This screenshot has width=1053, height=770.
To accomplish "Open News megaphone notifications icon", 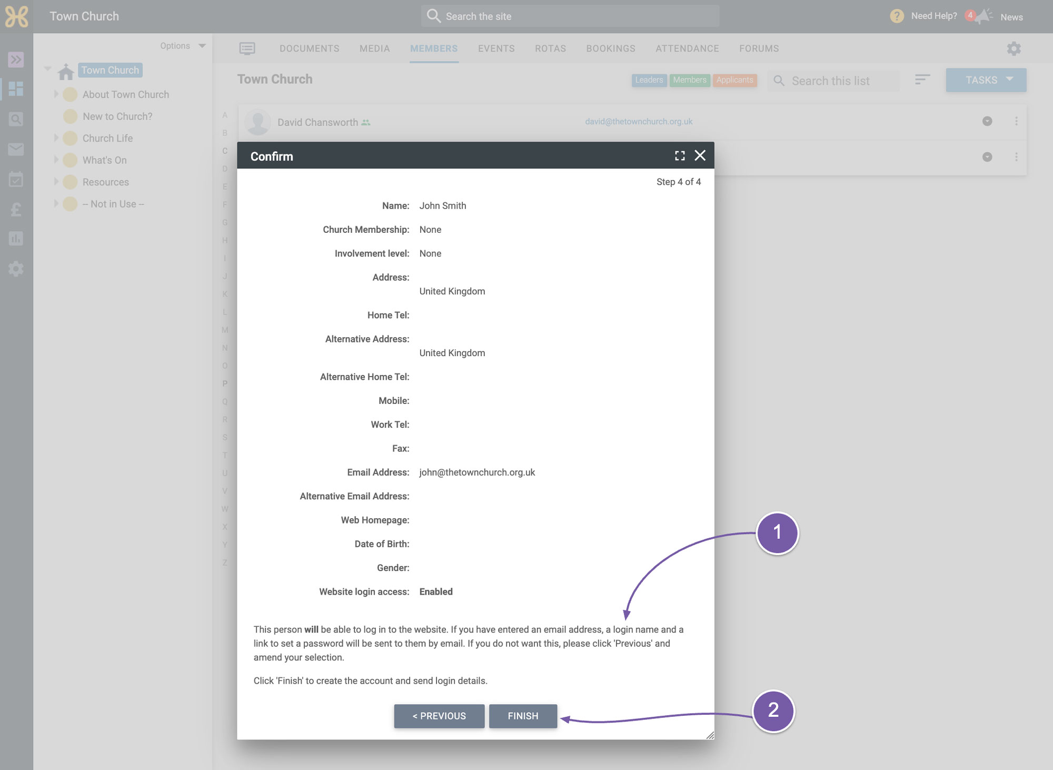I will tap(984, 16).
